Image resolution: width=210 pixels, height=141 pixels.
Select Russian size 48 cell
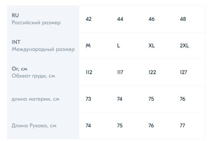(183, 19)
